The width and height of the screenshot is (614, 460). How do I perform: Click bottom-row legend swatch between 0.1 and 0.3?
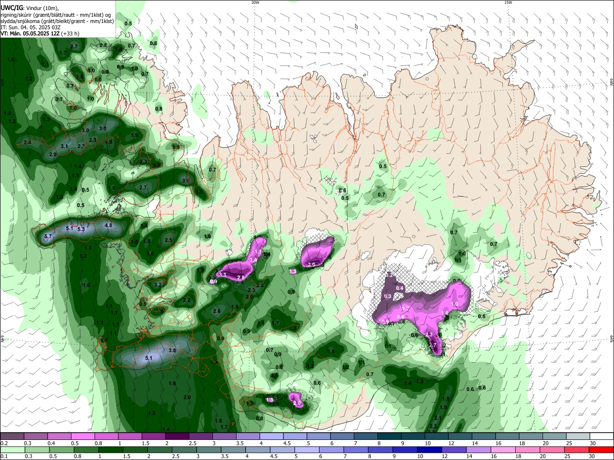[x=12, y=450]
